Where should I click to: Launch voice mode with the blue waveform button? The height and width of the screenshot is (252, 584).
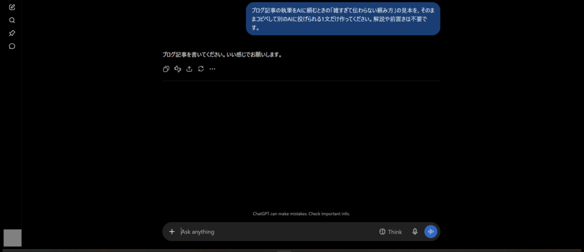point(431,232)
